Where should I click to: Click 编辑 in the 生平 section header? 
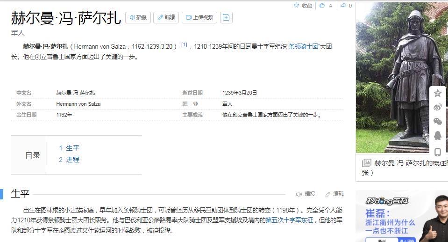pos(334,194)
